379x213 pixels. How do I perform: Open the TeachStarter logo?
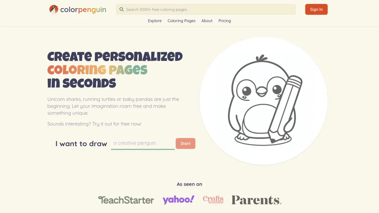point(126,200)
